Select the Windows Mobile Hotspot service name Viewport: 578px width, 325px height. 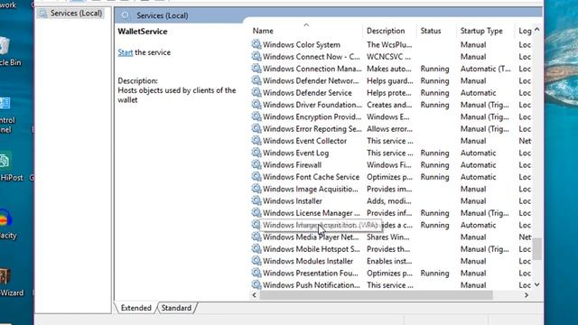pos(312,249)
